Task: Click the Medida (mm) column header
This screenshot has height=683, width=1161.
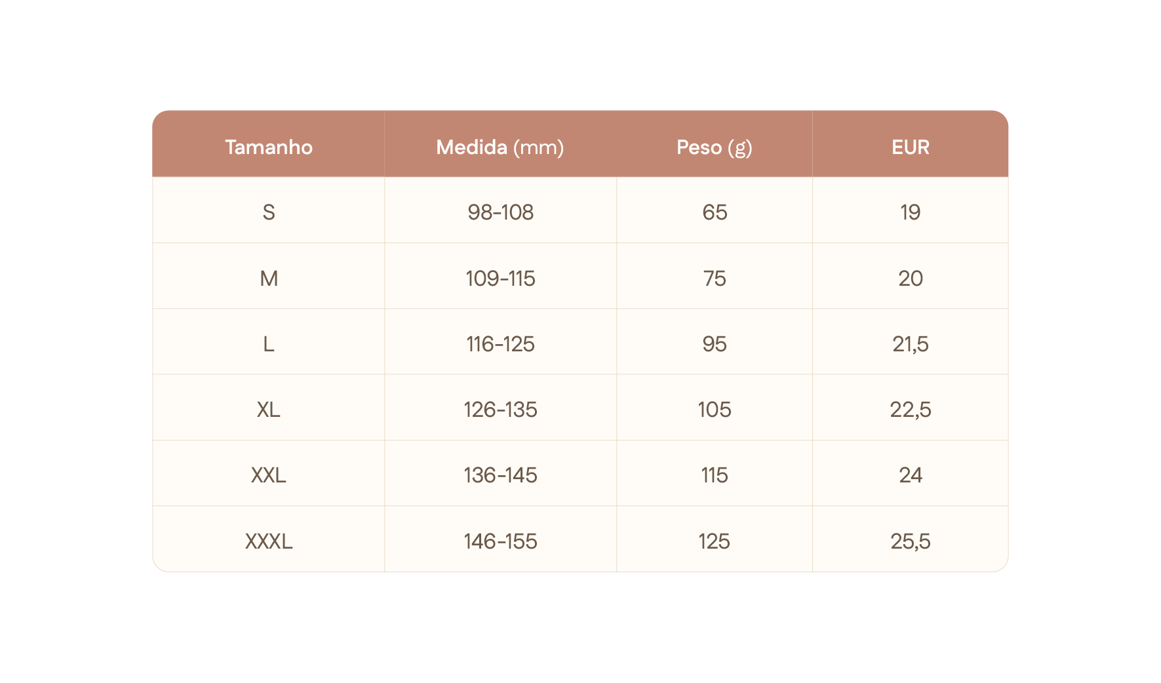Action: pos(500,147)
